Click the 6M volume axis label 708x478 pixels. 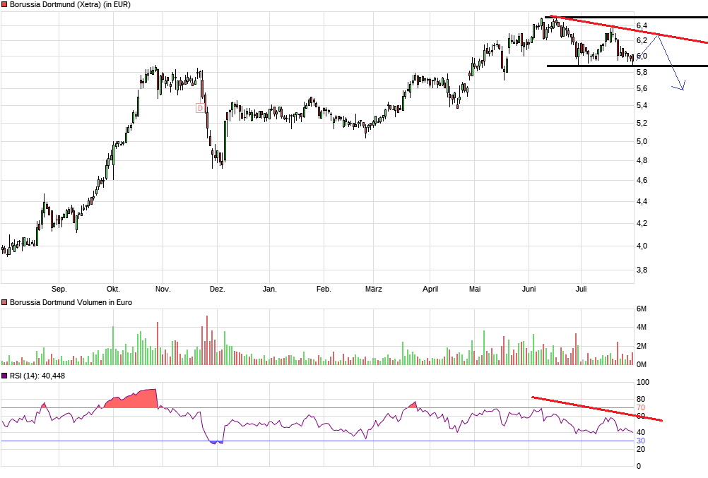(641, 309)
